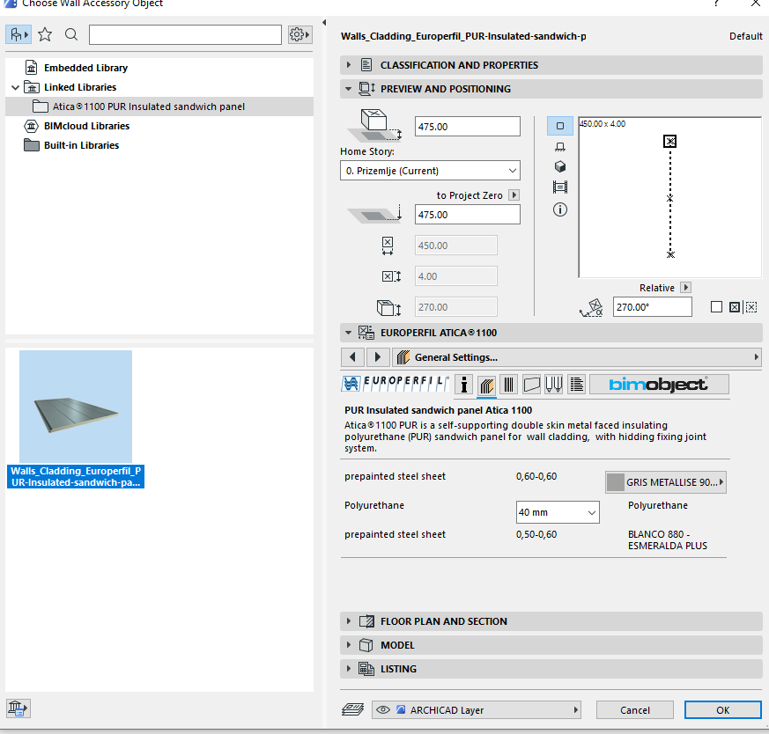
Task: Open the fixing profiles tab icon
Action: click(554, 385)
